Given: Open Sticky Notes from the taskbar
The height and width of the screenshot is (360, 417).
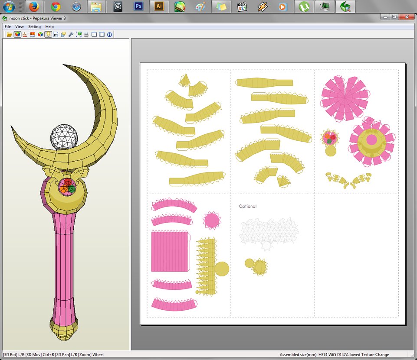Looking at the screenshot, I should pos(221,6).
